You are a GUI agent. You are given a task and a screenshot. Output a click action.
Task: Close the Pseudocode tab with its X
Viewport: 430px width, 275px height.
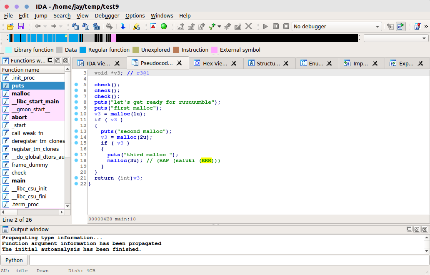[x=179, y=63]
